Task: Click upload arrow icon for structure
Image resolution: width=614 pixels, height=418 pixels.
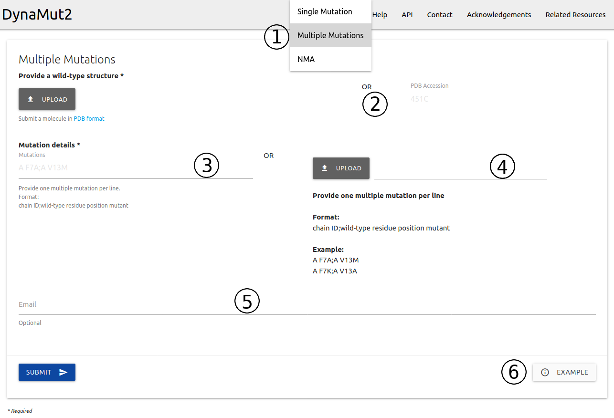Action: 31,99
